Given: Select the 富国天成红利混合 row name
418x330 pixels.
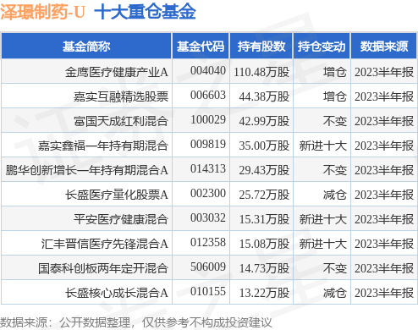Looking at the screenshot, I should 121,121.
